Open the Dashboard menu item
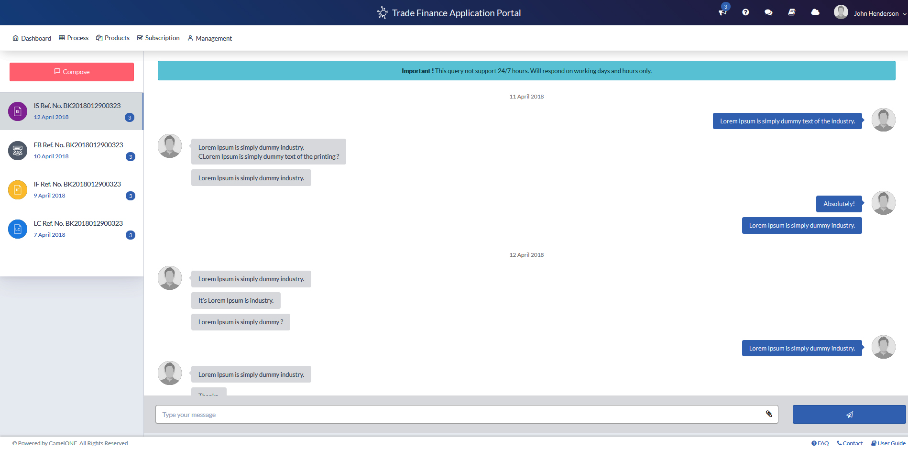908x450 pixels. (x=32, y=38)
